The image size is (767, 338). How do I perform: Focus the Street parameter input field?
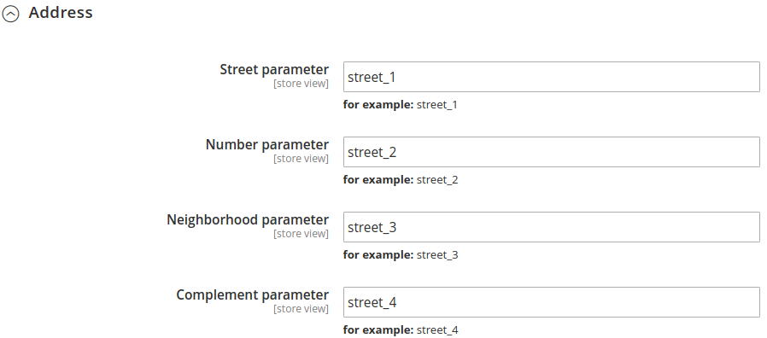tap(551, 77)
